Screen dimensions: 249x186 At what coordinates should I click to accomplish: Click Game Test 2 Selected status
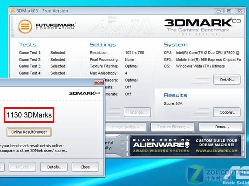[x=58, y=60]
